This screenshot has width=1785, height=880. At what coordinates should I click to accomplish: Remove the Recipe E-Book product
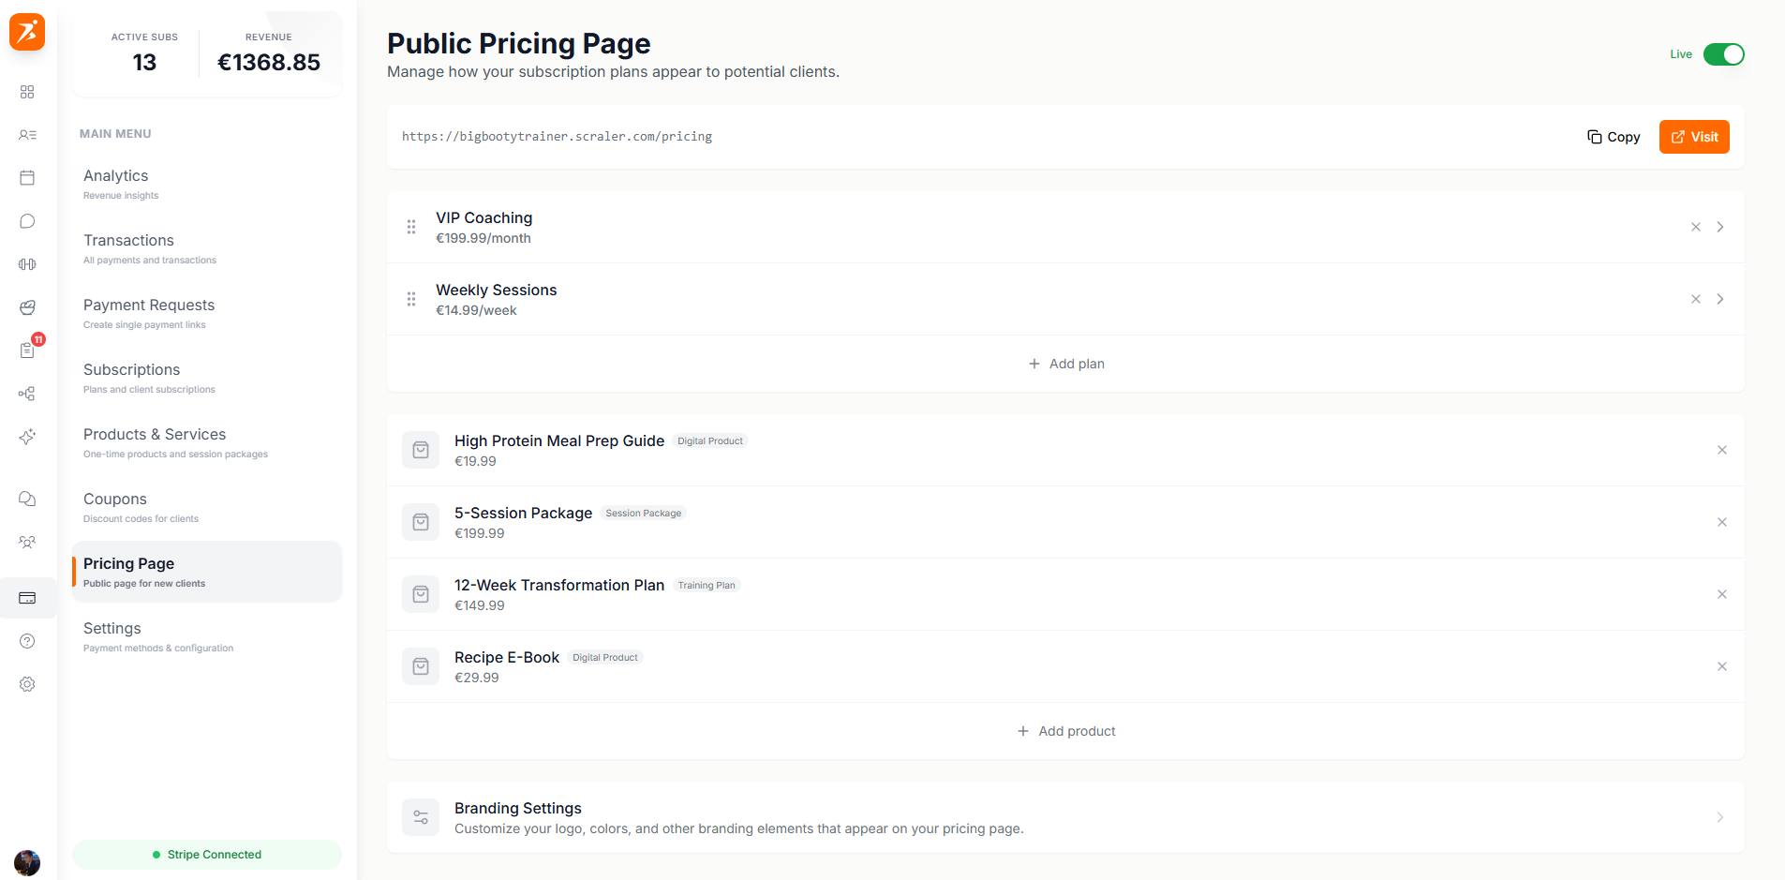pyautogui.click(x=1722, y=666)
